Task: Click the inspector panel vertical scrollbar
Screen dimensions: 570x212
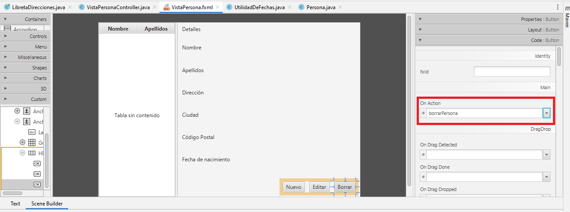Action: 559,57
